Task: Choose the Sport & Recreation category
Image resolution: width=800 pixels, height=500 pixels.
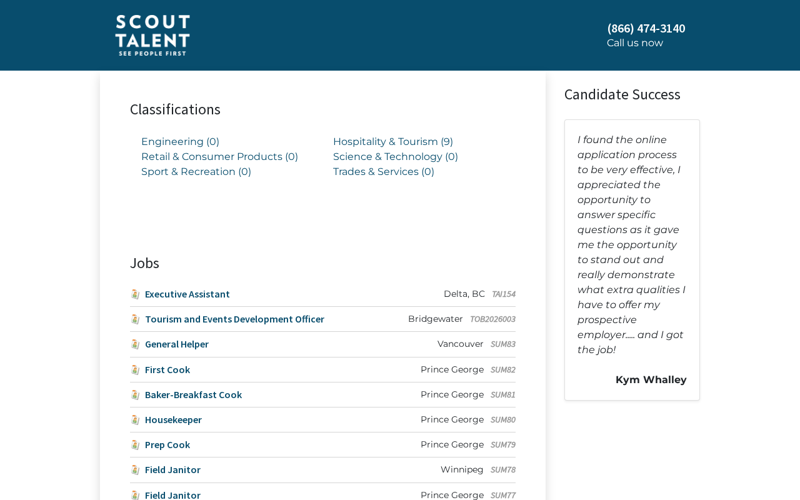Action: (196, 172)
